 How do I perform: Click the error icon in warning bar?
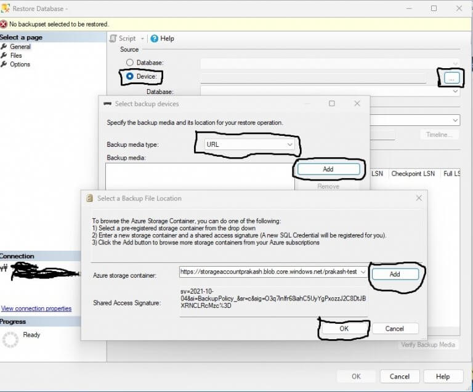[4, 24]
